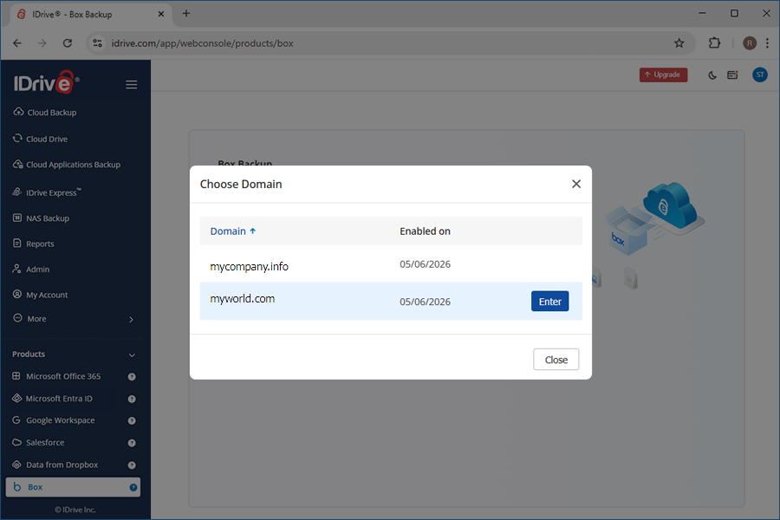The width and height of the screenshot is (780, 520).
Task: Click the Close button in dialog
Action: (x=556, y=360)
